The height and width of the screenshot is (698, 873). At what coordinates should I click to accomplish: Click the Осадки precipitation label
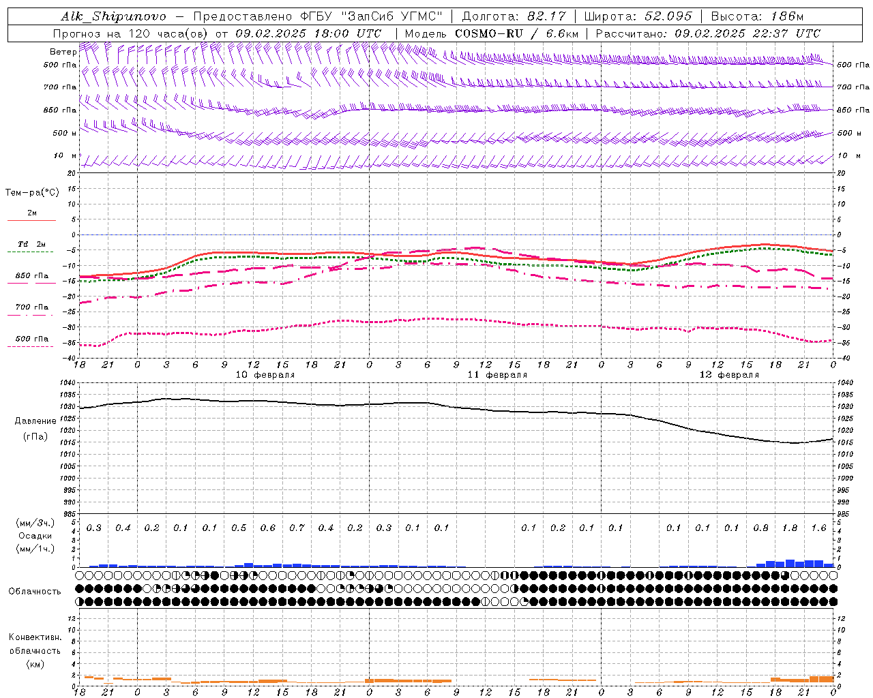(35, 536)
